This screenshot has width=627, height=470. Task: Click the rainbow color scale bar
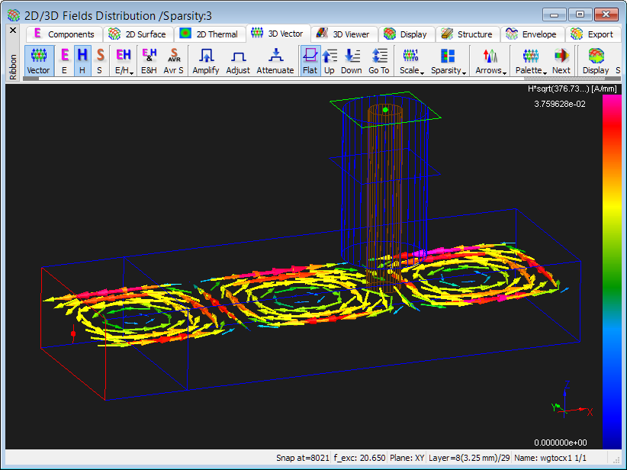[611, 271]
